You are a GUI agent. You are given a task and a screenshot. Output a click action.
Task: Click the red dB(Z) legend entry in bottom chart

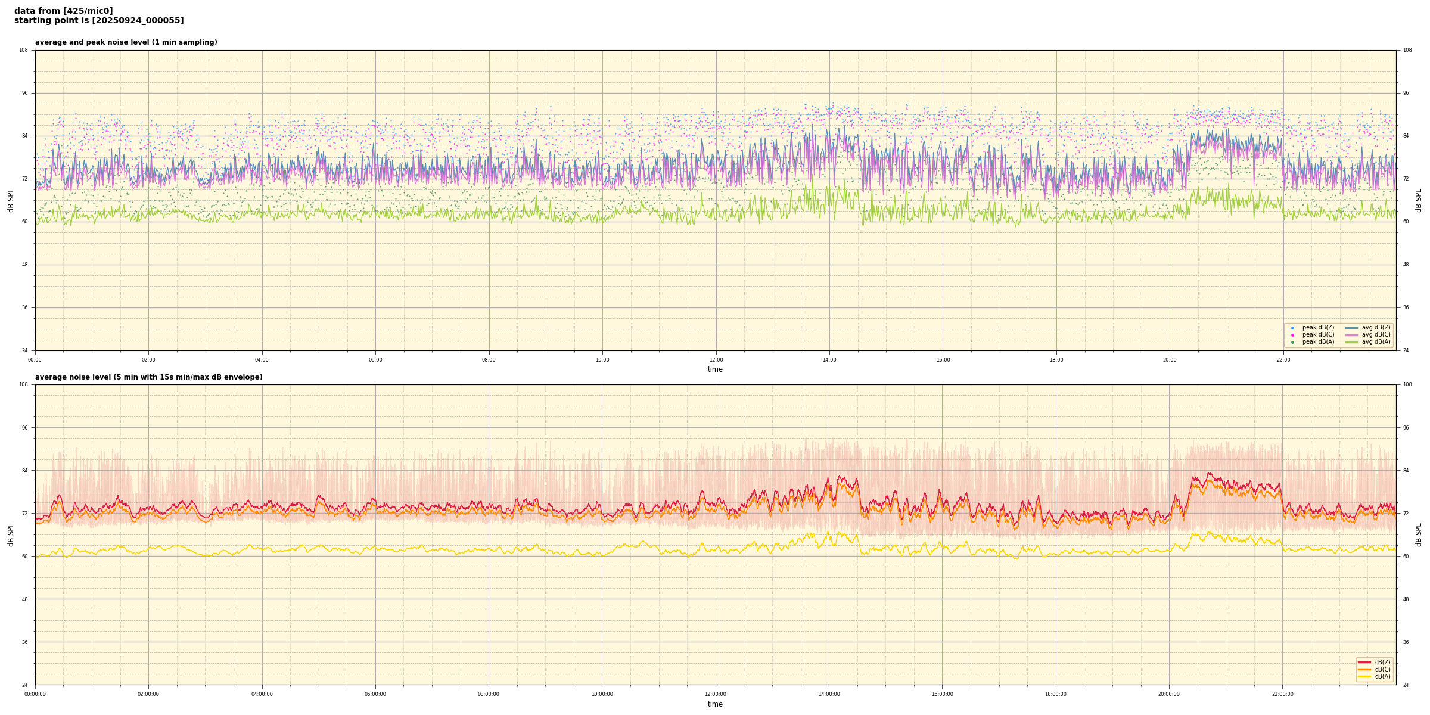[1364, 662]
